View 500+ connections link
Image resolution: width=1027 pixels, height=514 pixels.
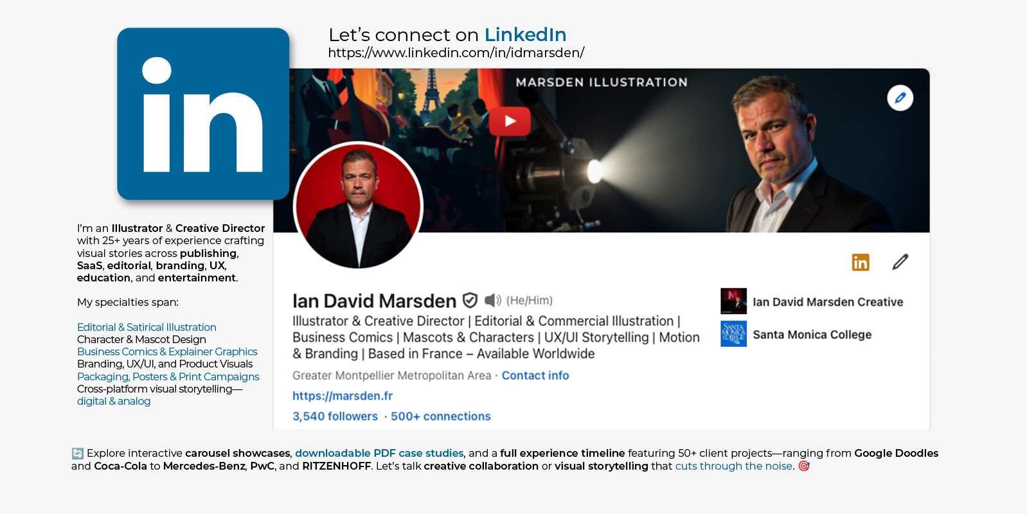tap(441, 416)
